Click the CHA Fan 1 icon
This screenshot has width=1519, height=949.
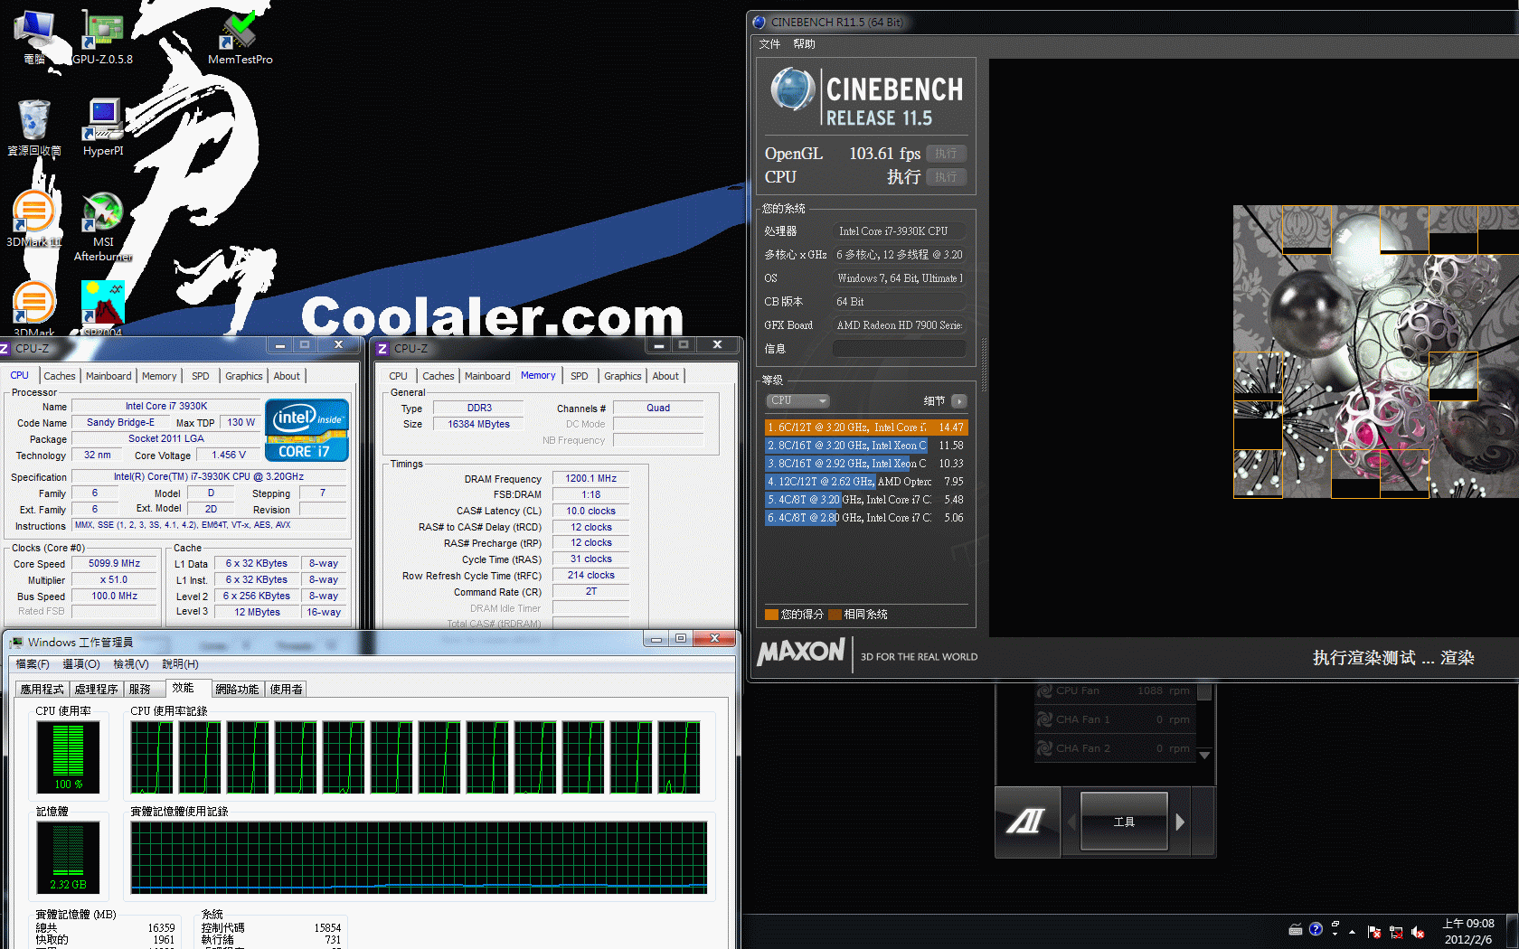[1044, 719]
